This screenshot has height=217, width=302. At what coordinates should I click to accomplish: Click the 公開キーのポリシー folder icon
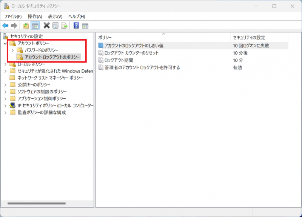click(x=12, y=84)
